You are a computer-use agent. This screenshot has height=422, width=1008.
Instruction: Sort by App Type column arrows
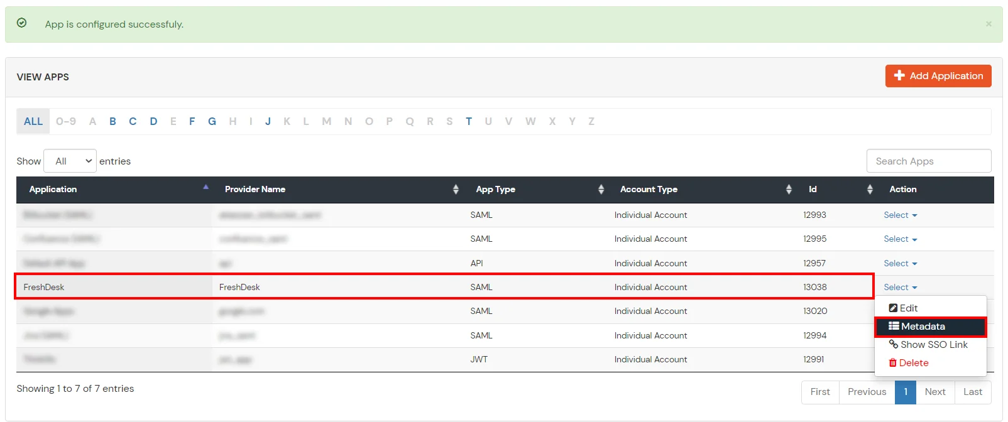point(601,189)
